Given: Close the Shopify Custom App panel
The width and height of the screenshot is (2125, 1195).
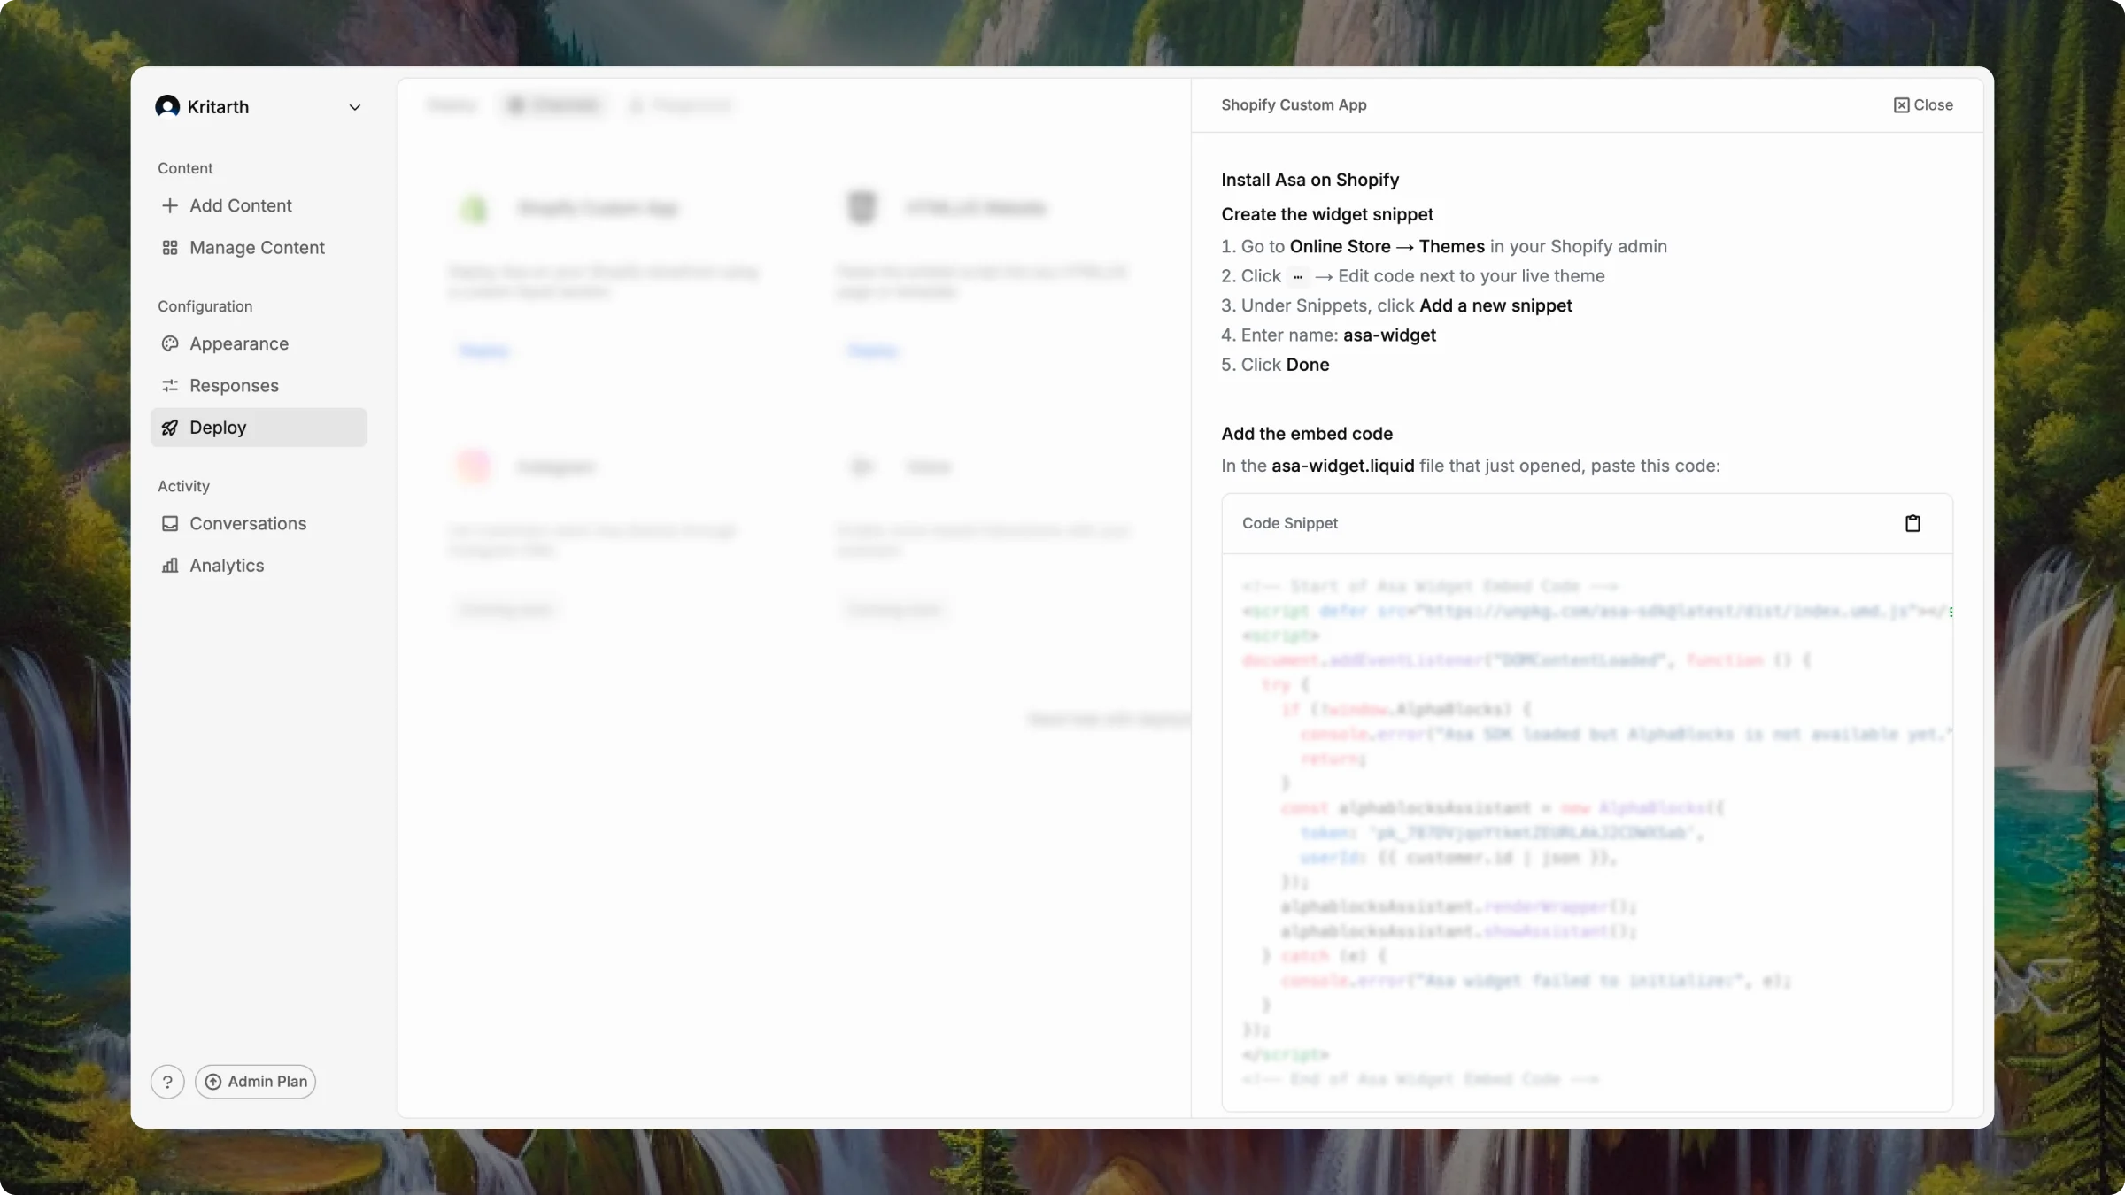Looking at the screenshot, I should [x=1923, y=104].
